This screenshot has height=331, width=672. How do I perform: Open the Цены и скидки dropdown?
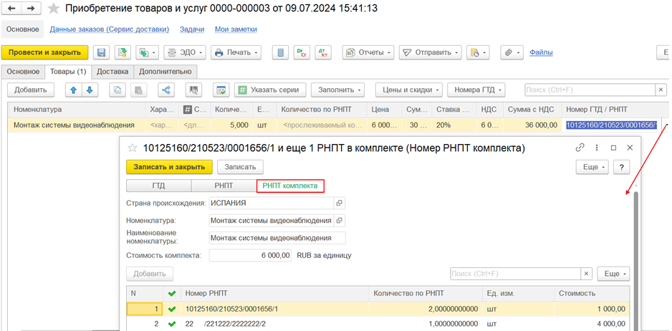click(x=409, y=90)
